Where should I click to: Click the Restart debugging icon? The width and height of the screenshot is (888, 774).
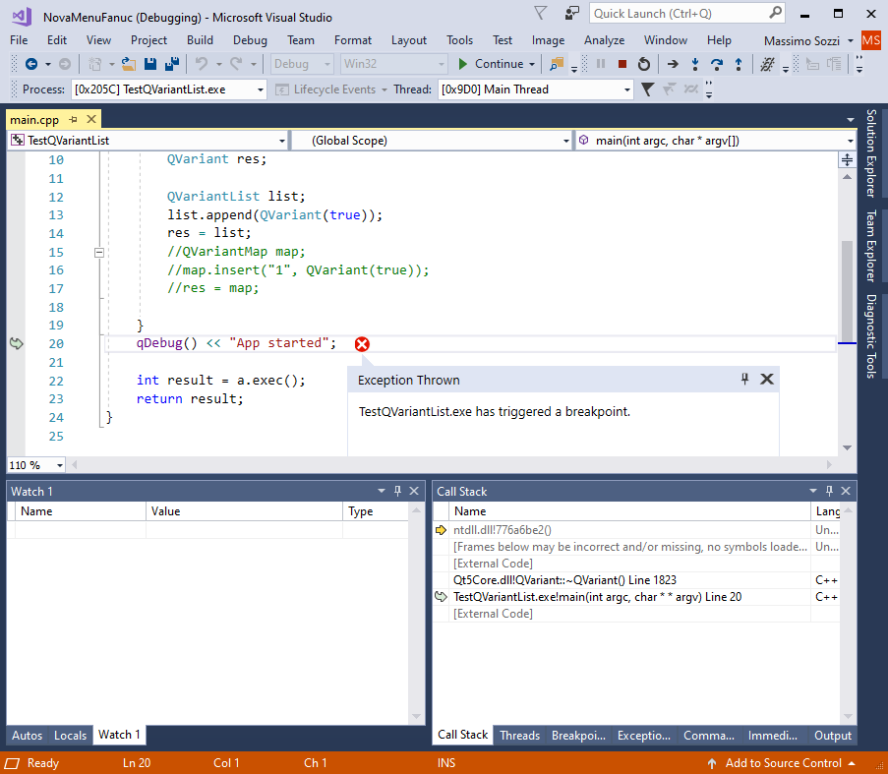(x=644, y=64)
